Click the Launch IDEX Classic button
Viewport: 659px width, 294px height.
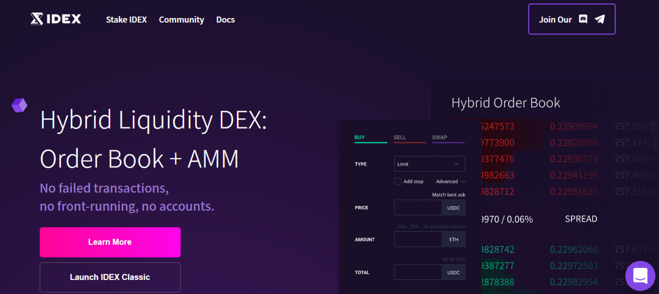110,277
